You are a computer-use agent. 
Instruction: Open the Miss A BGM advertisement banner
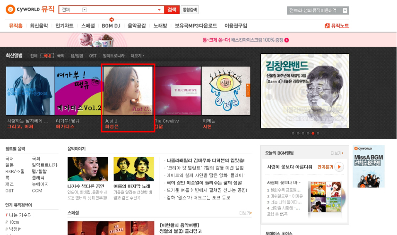[369, 166]
